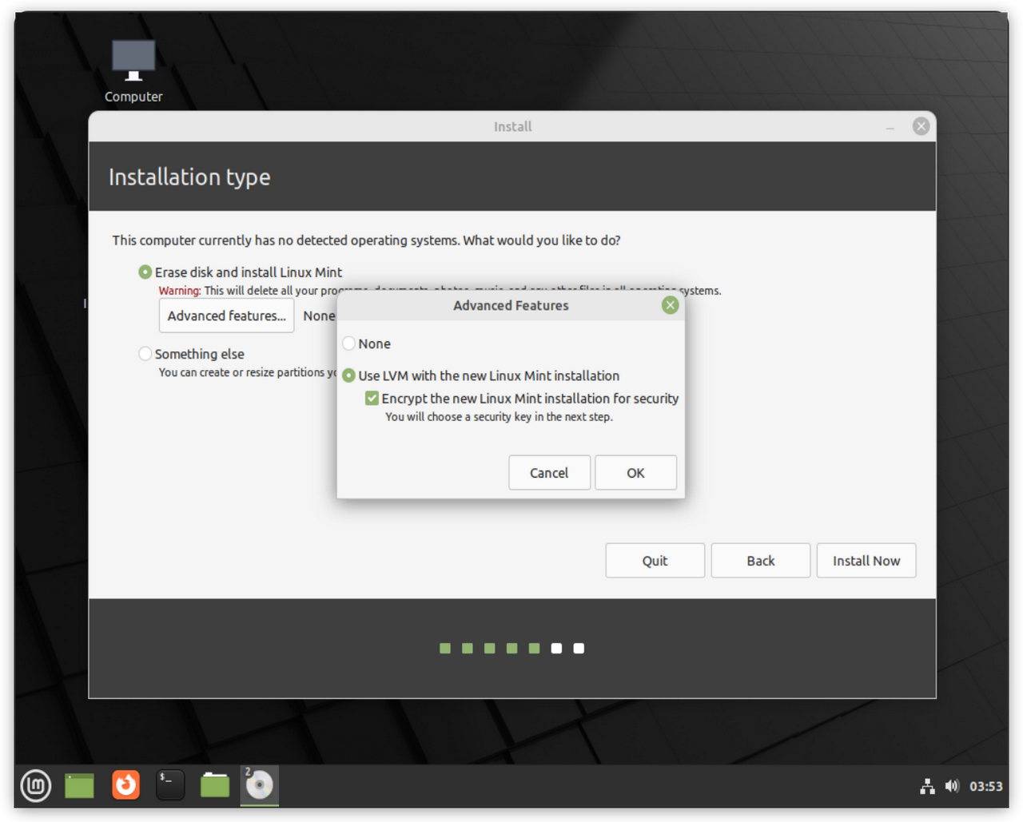This screenshot has height=822, width=1023.
Task: Choose Erase disk and install Linux Mint
Action: point(145,272)
